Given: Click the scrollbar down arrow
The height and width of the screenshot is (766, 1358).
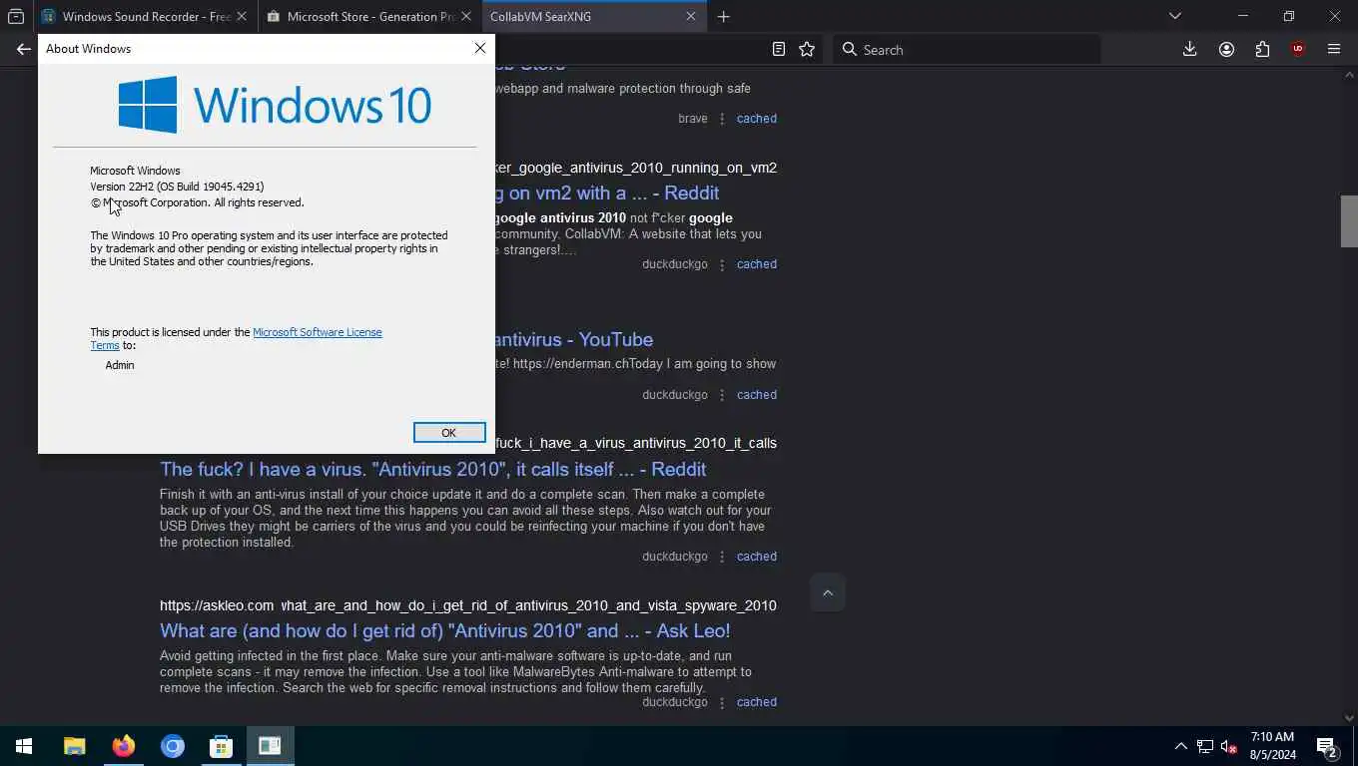Looking at the screenshot, I should pyautogui.click(x=1349, y=717).
